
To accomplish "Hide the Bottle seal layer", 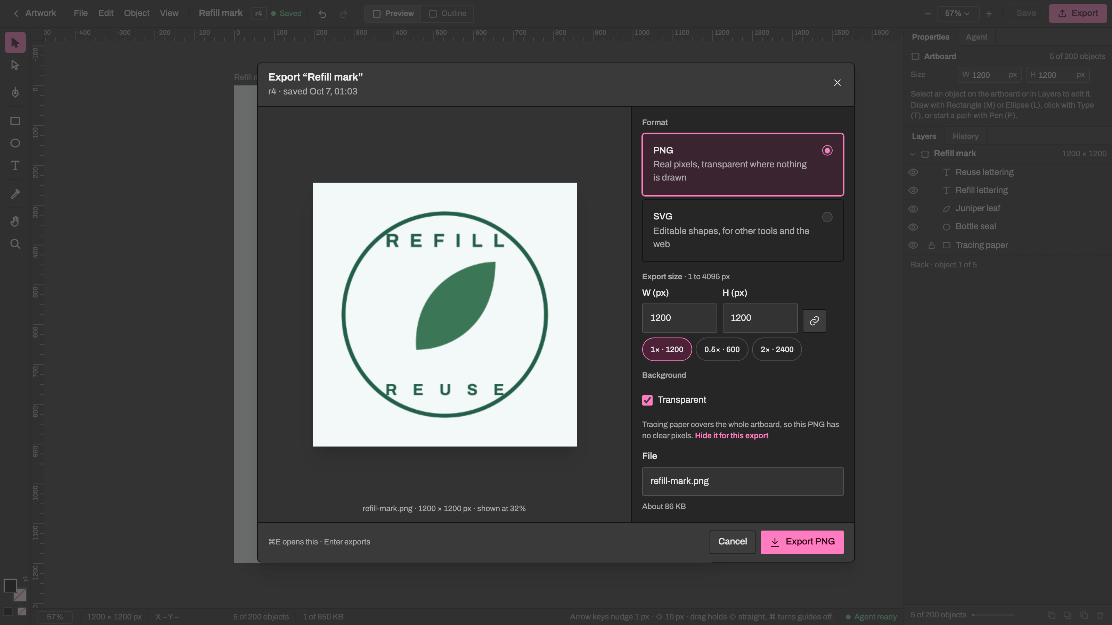I will click(x=913, y=227).
